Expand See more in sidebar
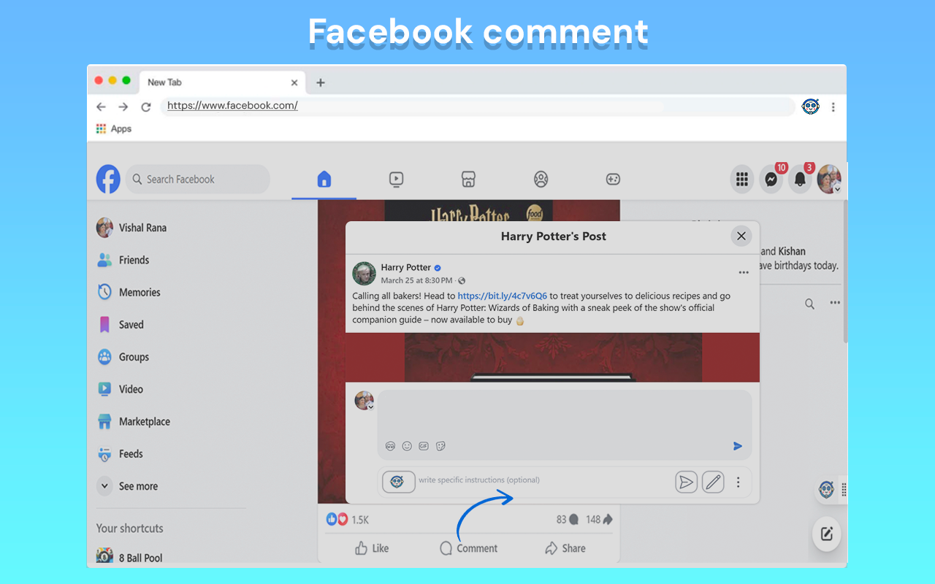Screen dimensions: 935x584 click(128, 486)
